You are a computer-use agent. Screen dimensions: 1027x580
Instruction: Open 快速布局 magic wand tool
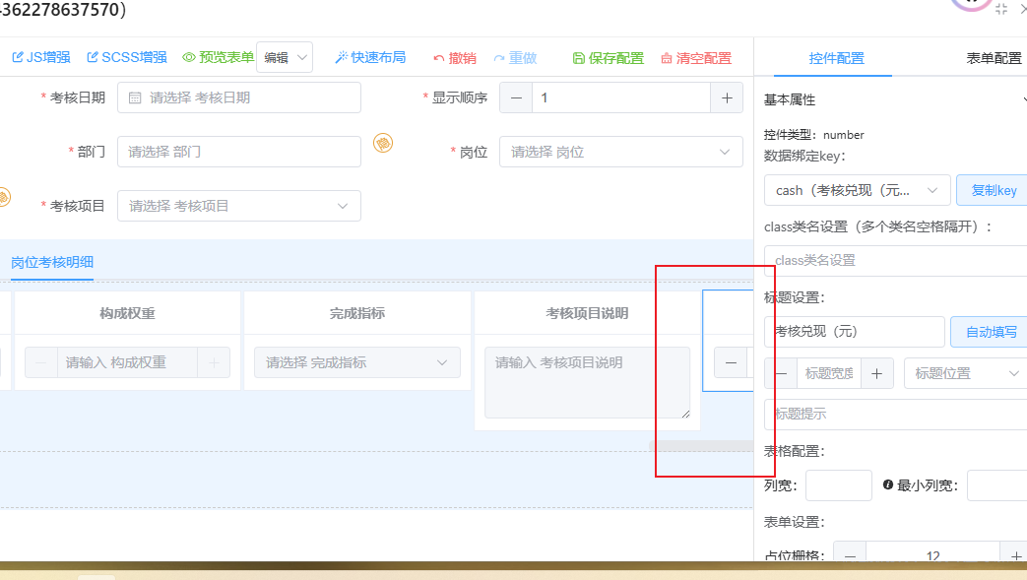point(370,57)
